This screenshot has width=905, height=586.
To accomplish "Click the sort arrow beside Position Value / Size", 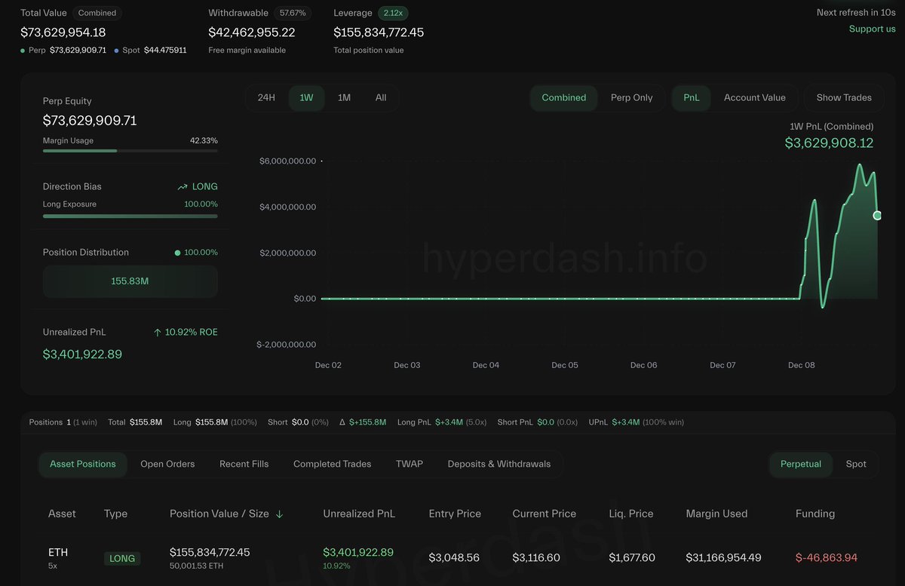I will (x=280, y=514).
